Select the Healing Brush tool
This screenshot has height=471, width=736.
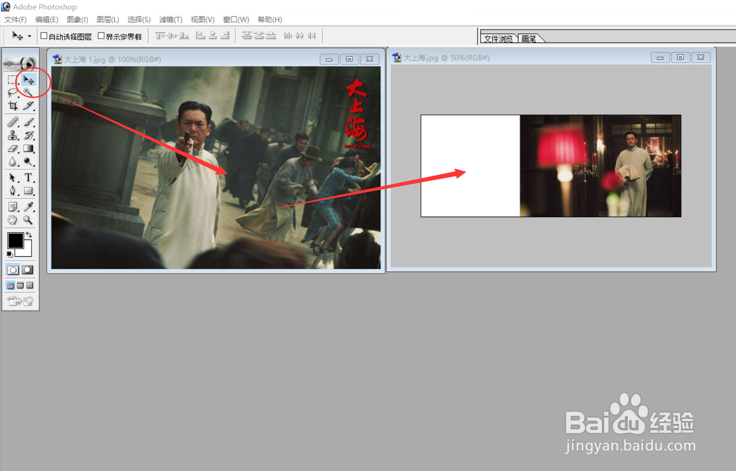click(13, 122)
